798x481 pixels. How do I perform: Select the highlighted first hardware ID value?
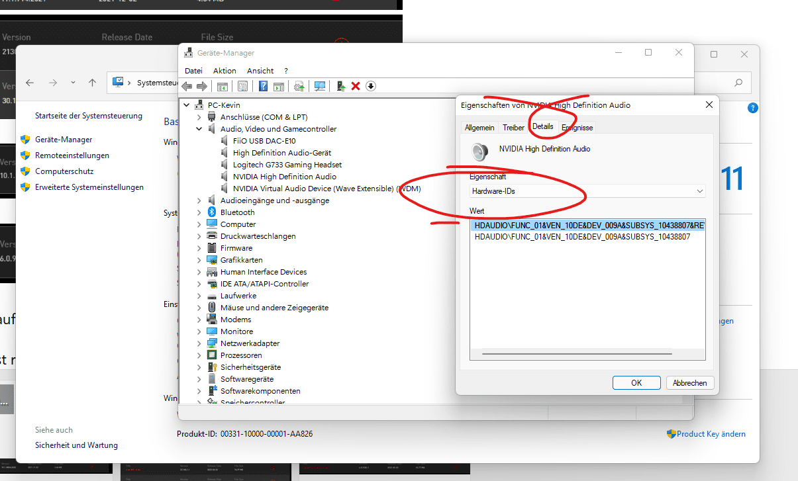pos(588,225)
